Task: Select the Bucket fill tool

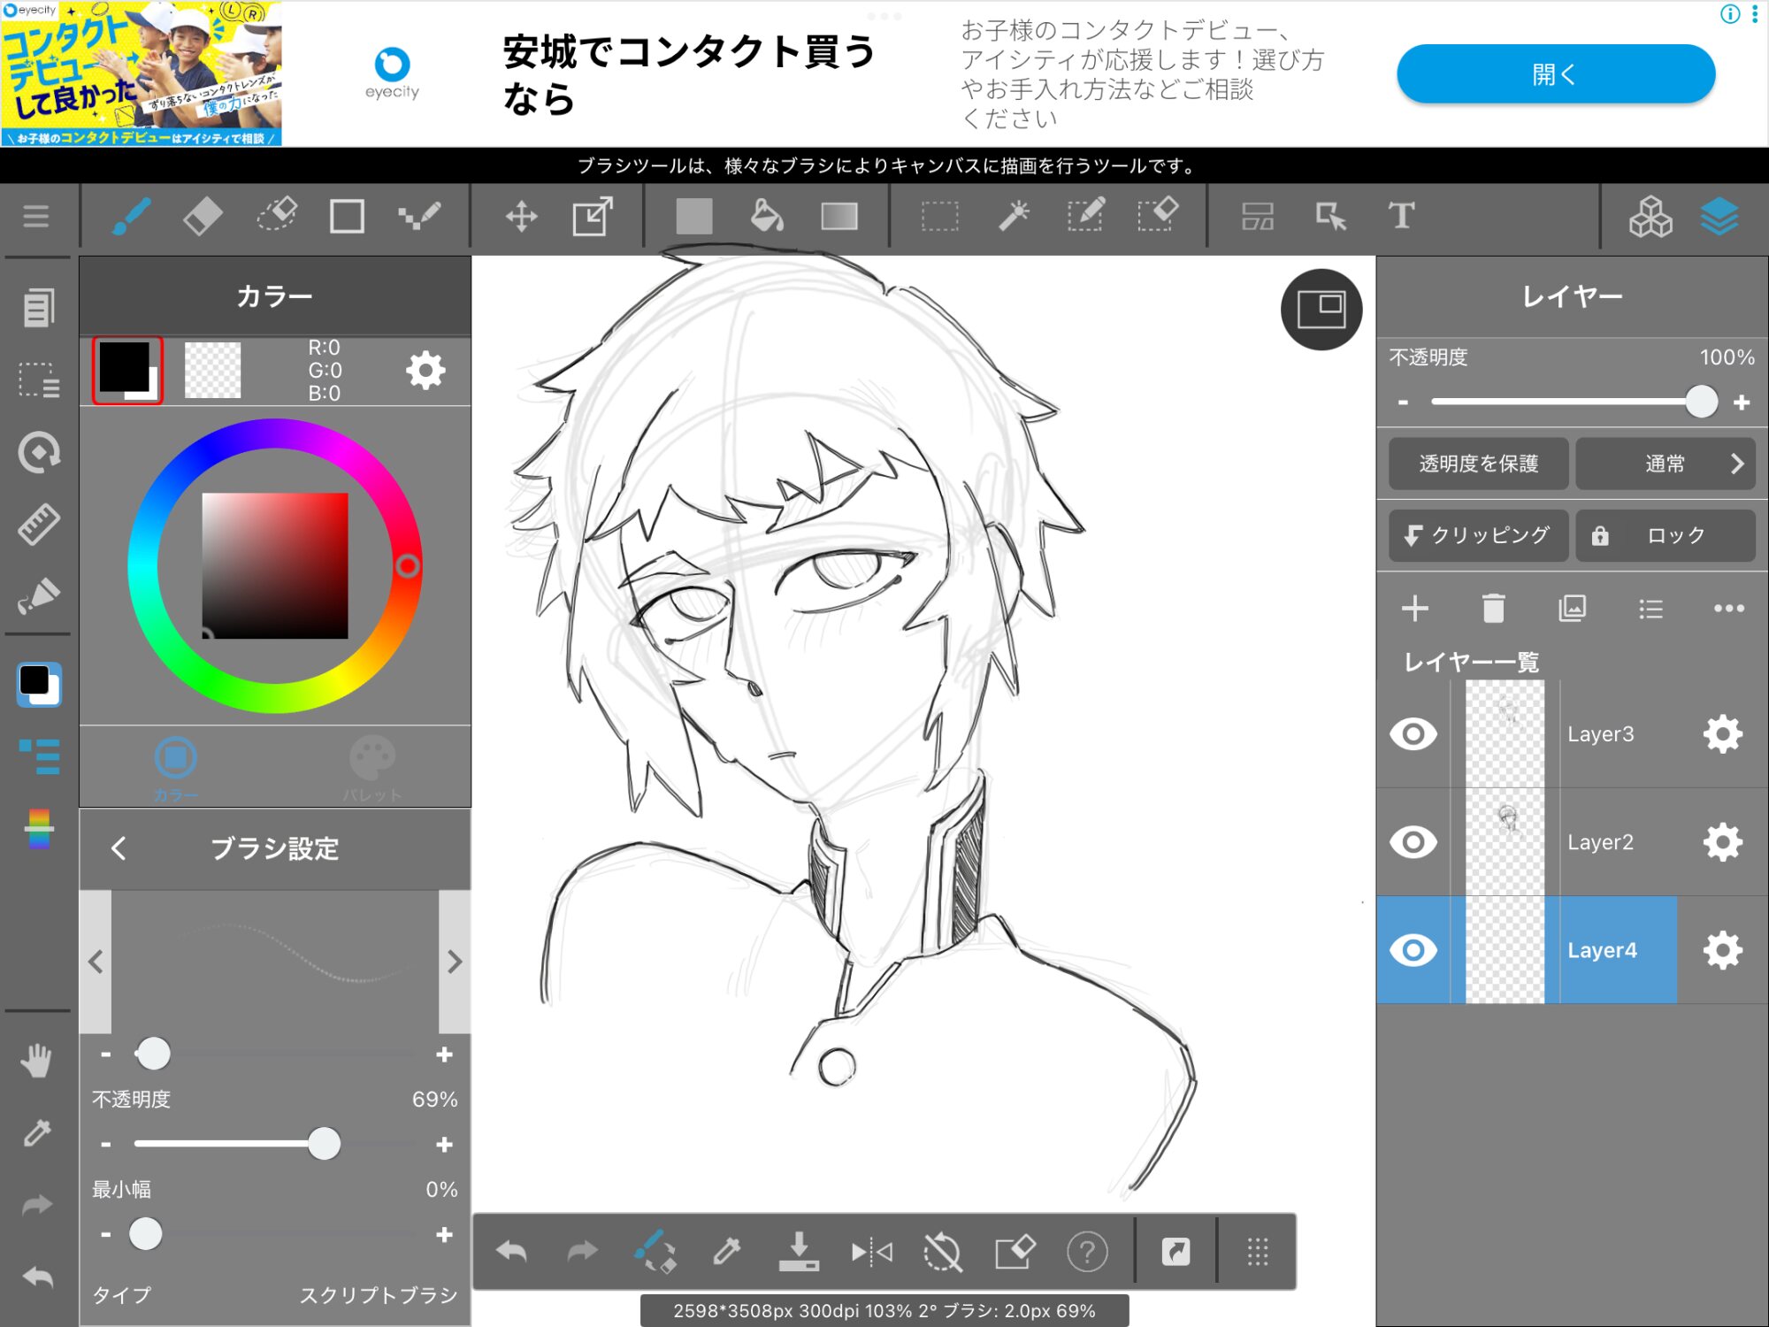Action: point(766,216)
